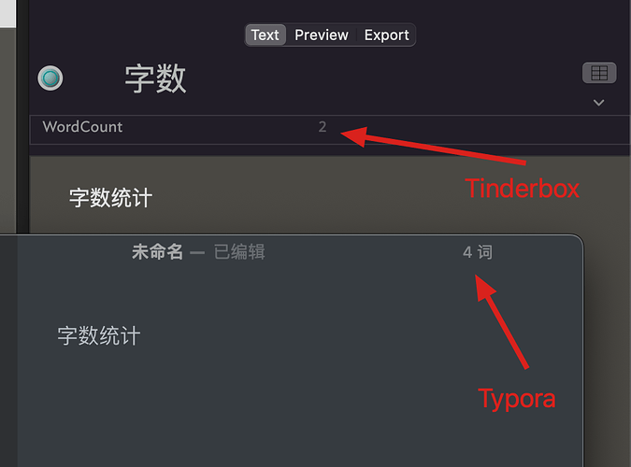The height and width of the screenshot is (467, 631).
Task: Expand the chevron below the grid icon
Action: tap(599, 103)
